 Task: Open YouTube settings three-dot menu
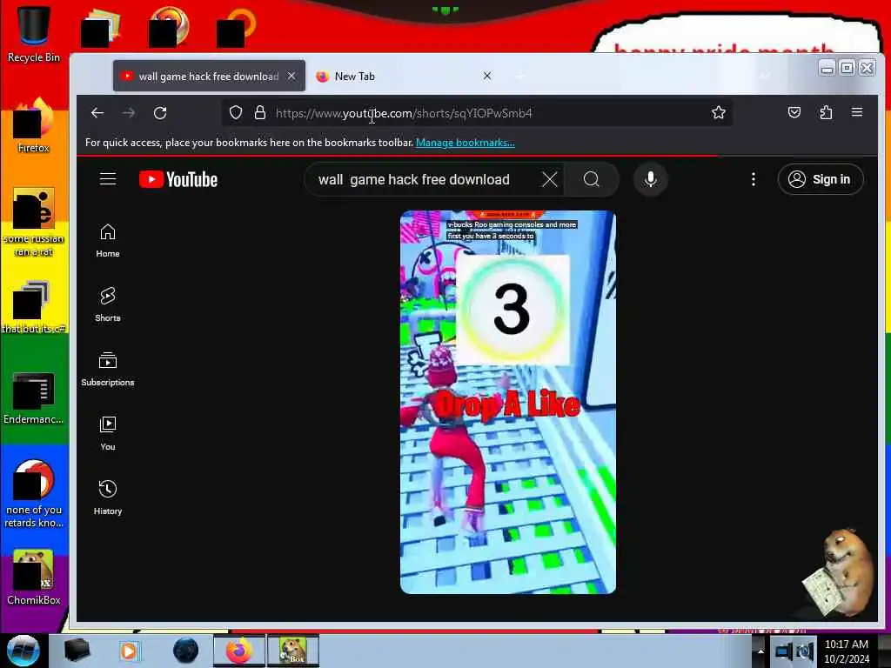pos(754,179)
